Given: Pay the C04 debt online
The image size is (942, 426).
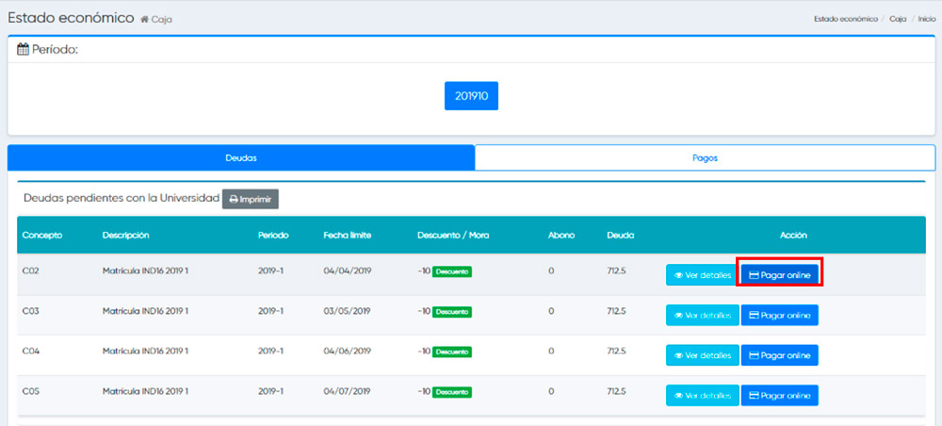Looking at the screenshot, I should (780, 355).
